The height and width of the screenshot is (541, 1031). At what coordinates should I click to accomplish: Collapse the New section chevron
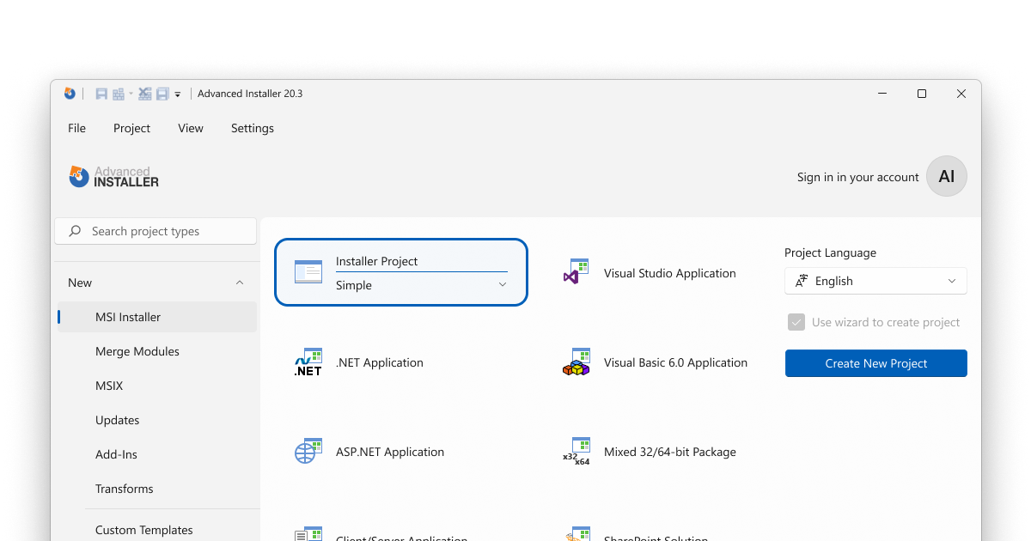click(x=240, y=283)
